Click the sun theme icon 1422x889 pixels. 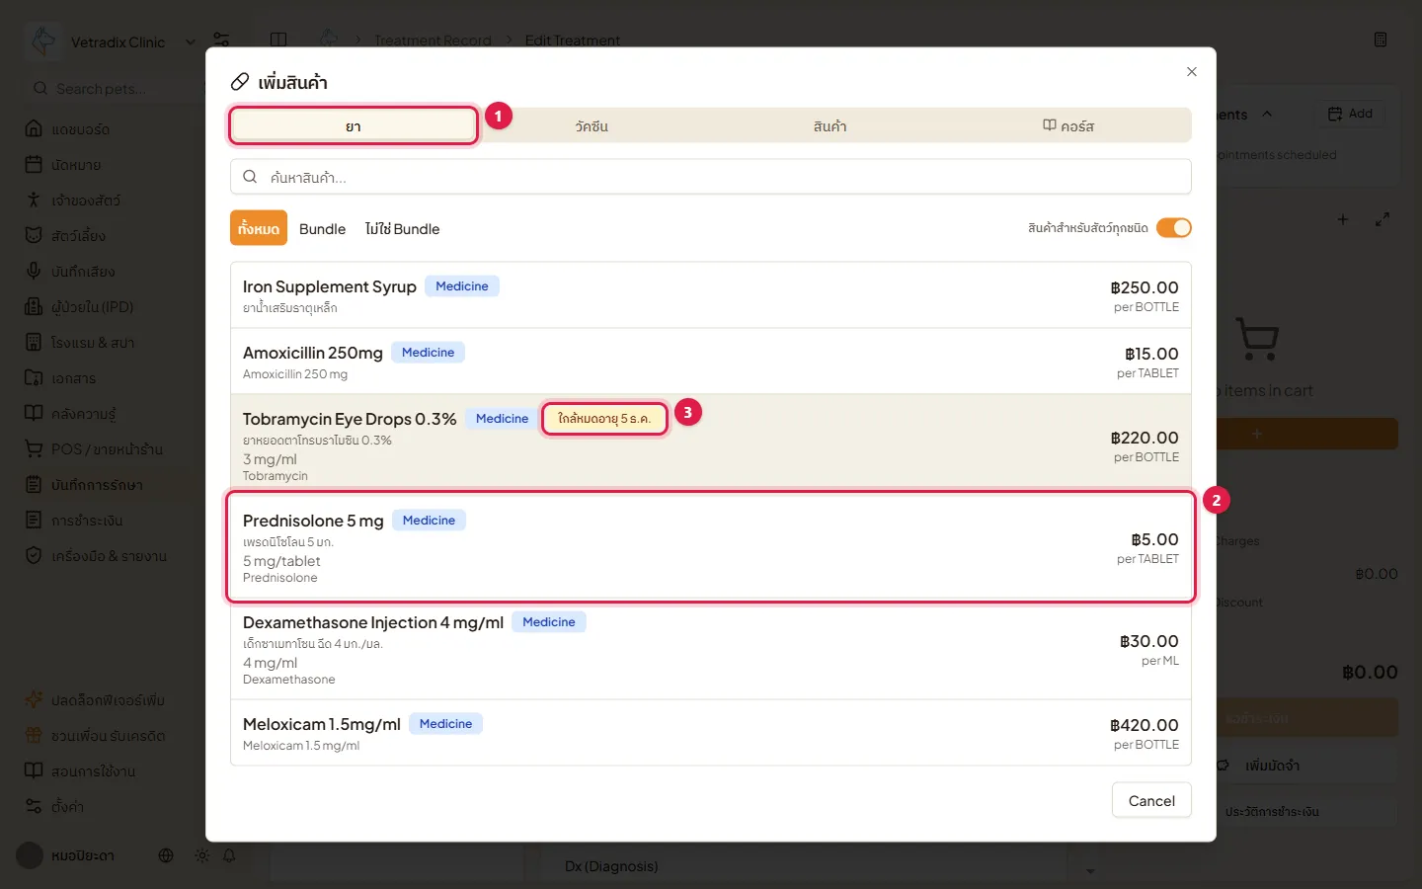201,855
